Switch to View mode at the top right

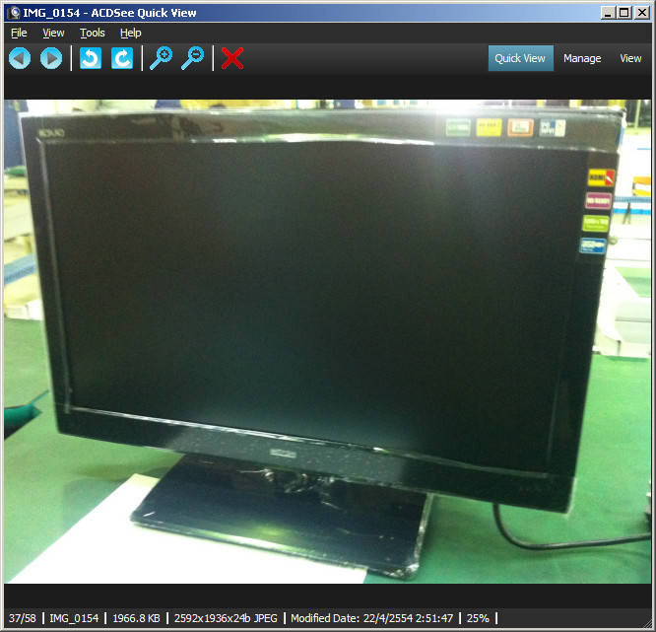tap(630, 58)
